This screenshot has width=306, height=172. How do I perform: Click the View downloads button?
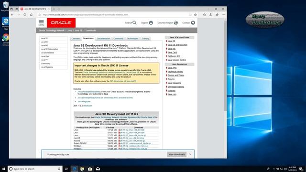pos(176,154)
